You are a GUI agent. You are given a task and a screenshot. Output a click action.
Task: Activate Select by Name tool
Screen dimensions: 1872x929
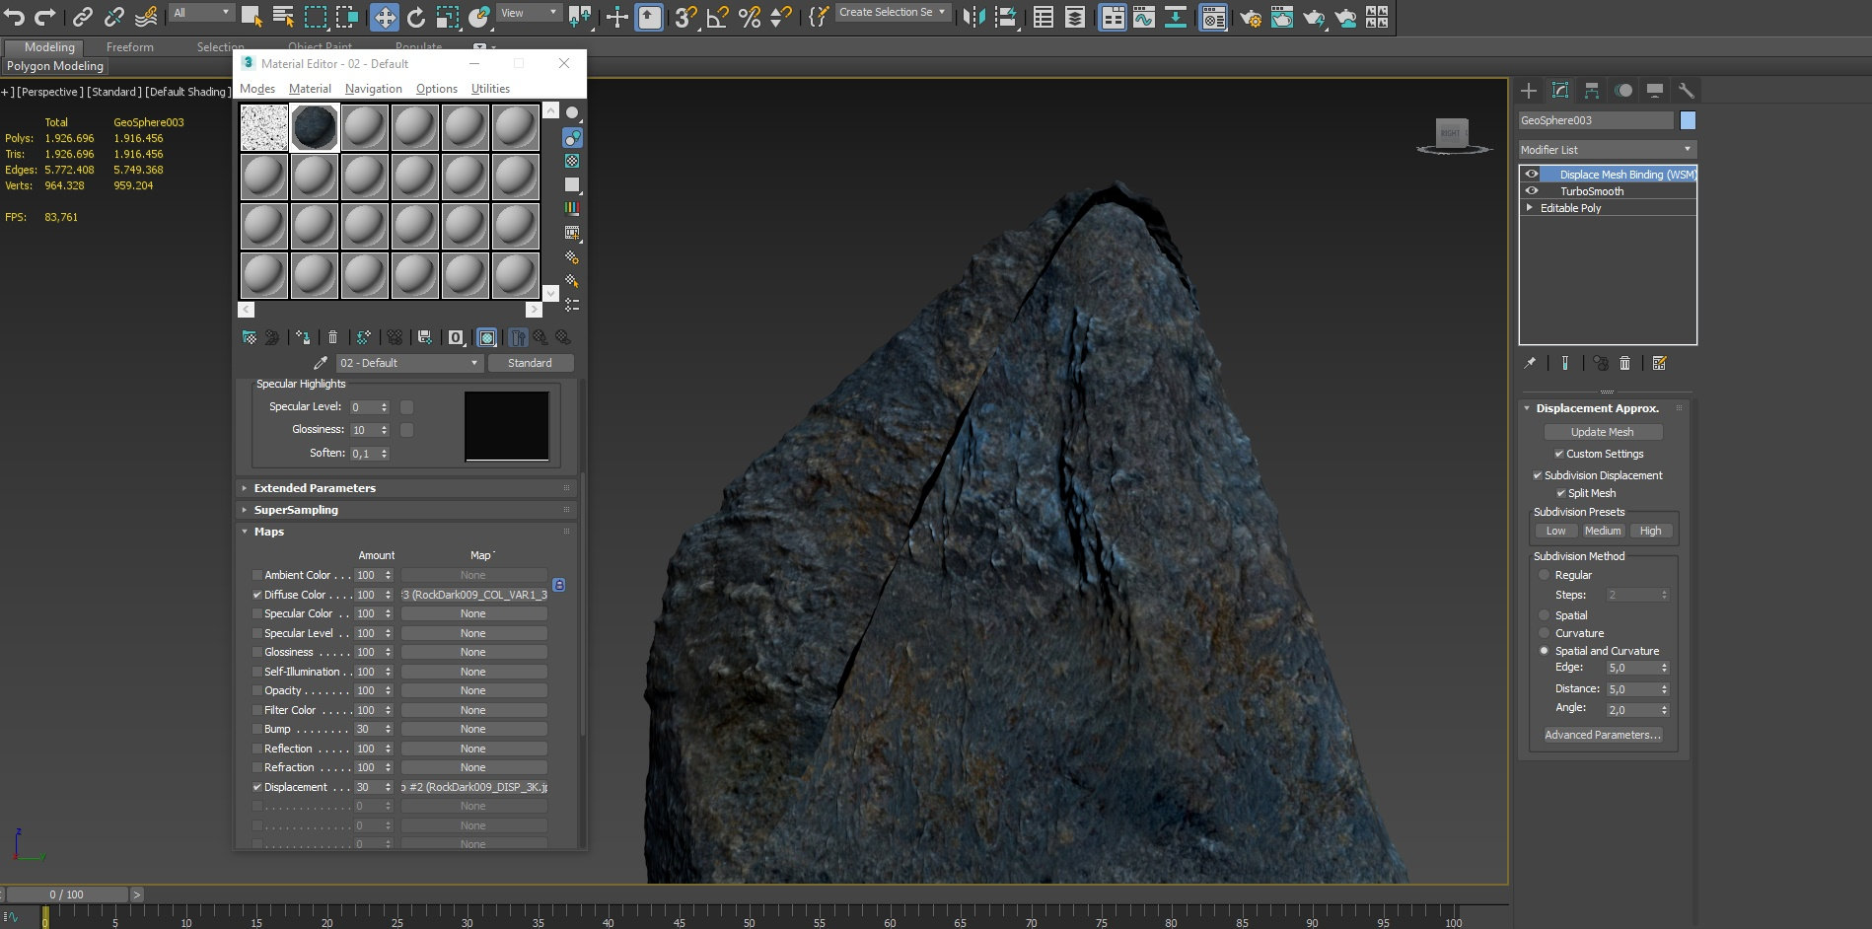[x=283, y=16]
